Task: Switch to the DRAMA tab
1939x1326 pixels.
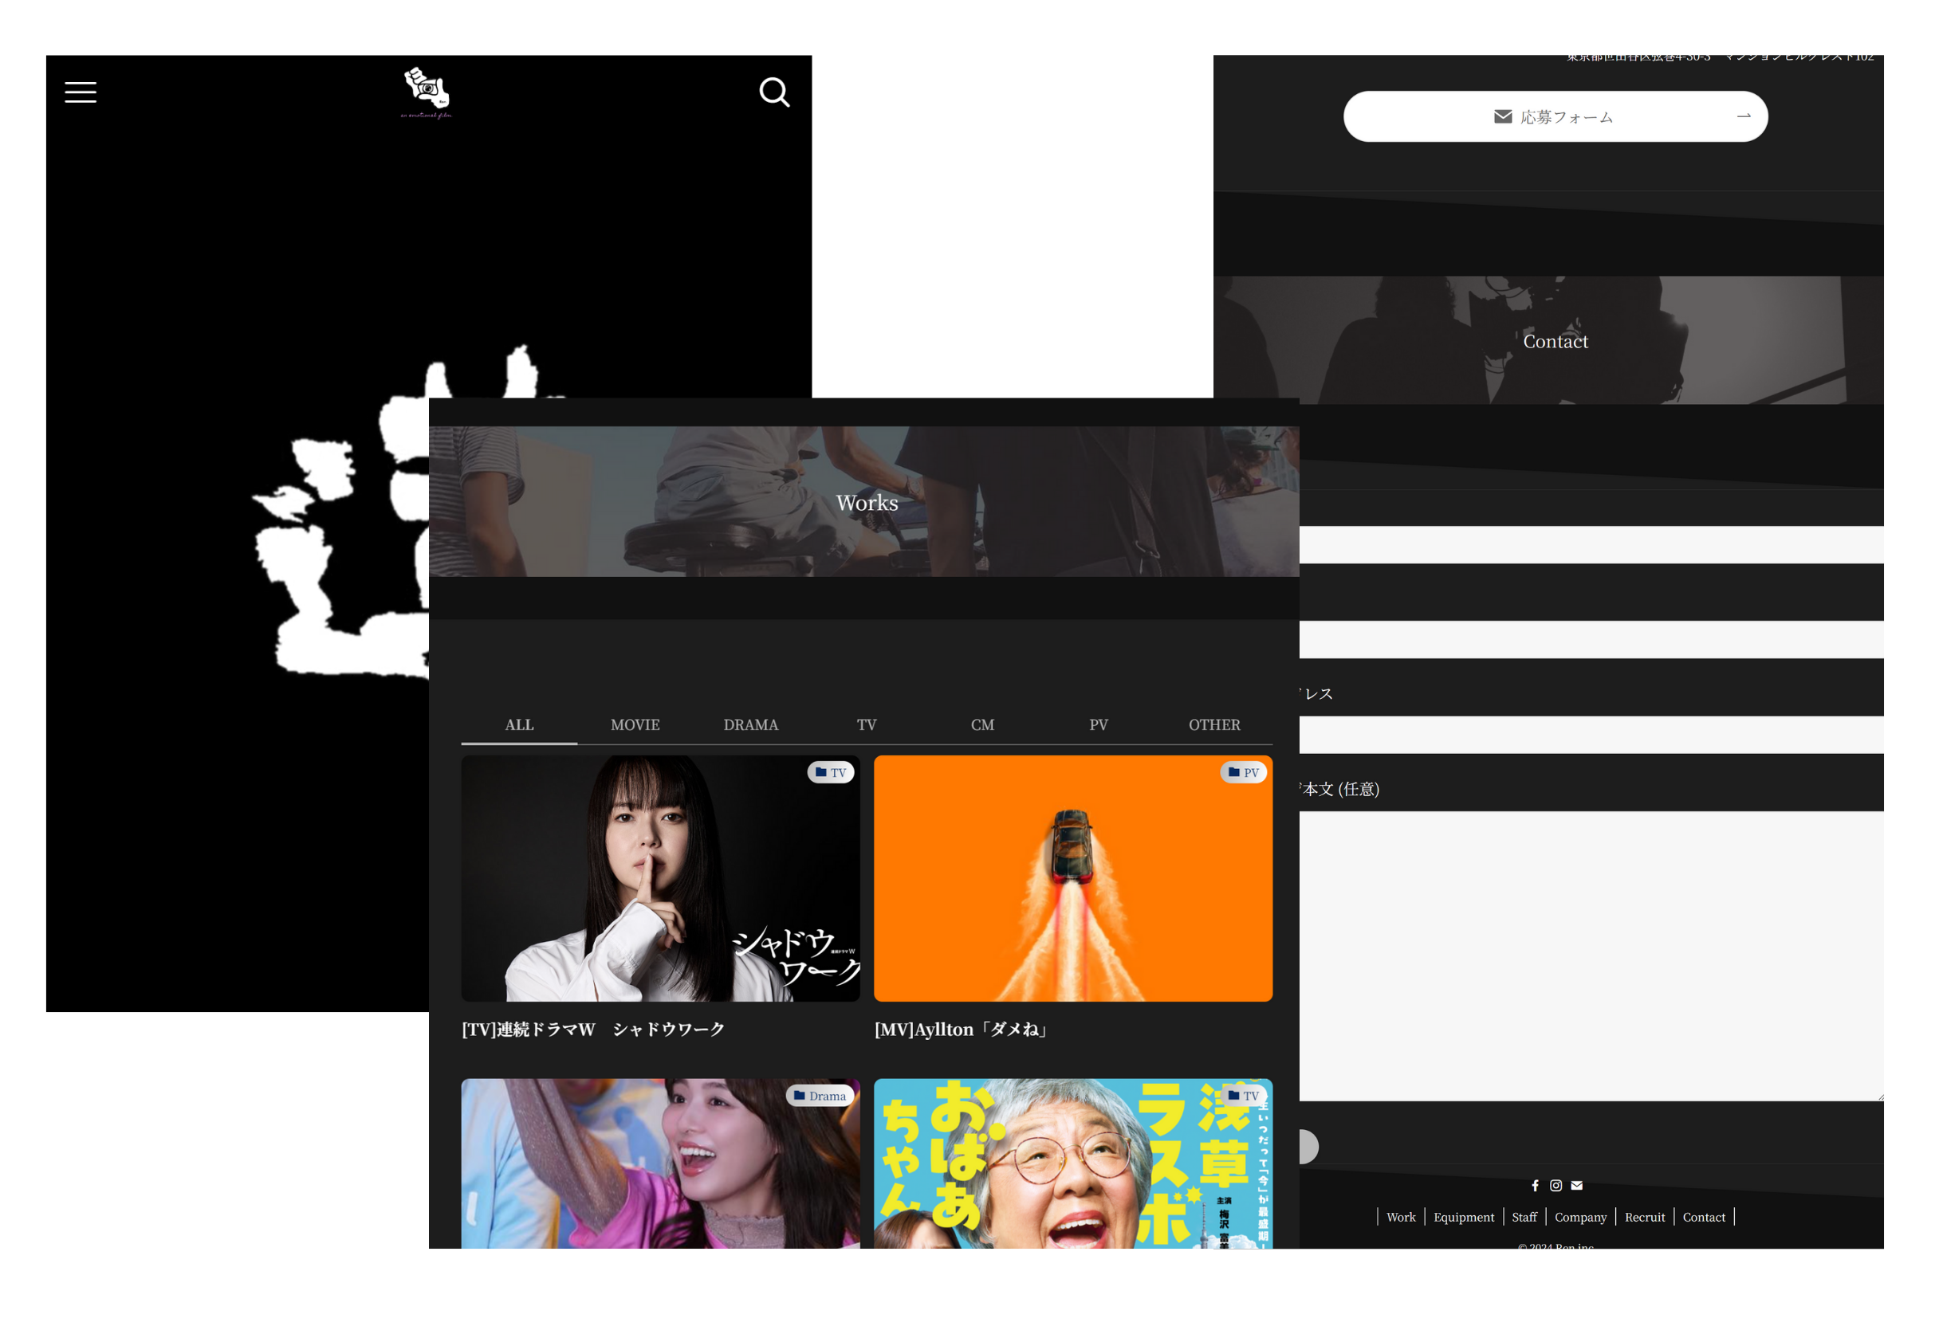Action: pos(751,724)
